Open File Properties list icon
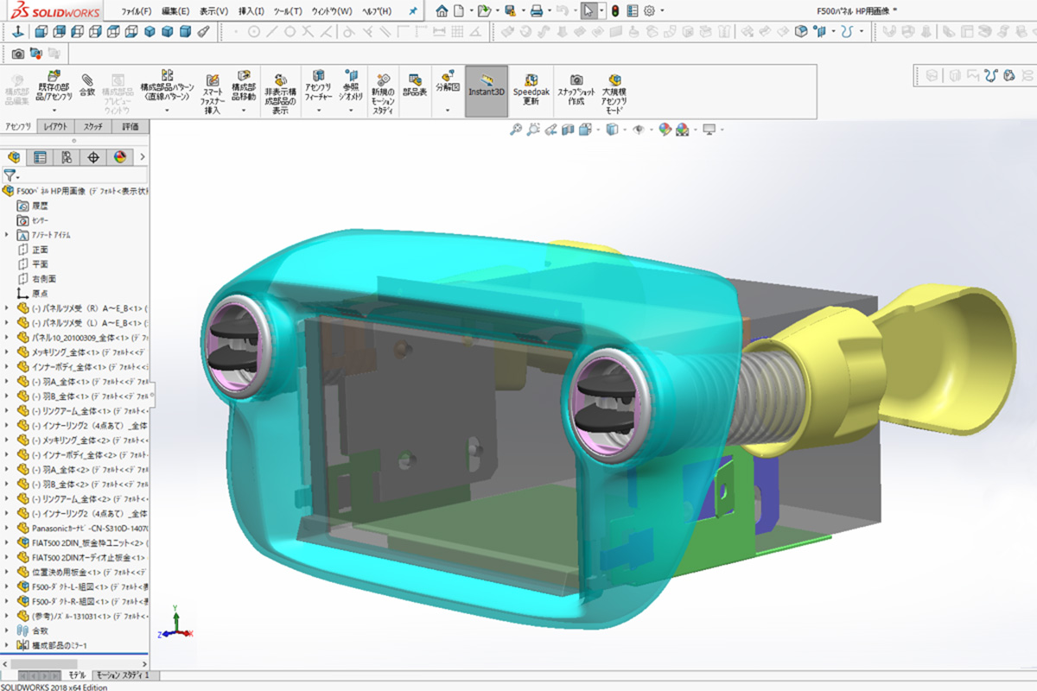 tap(633, 11)
